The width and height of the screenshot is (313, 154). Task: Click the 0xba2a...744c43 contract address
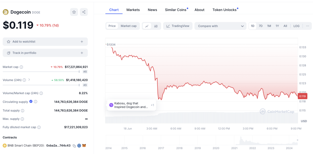click(x=58, y=146)
